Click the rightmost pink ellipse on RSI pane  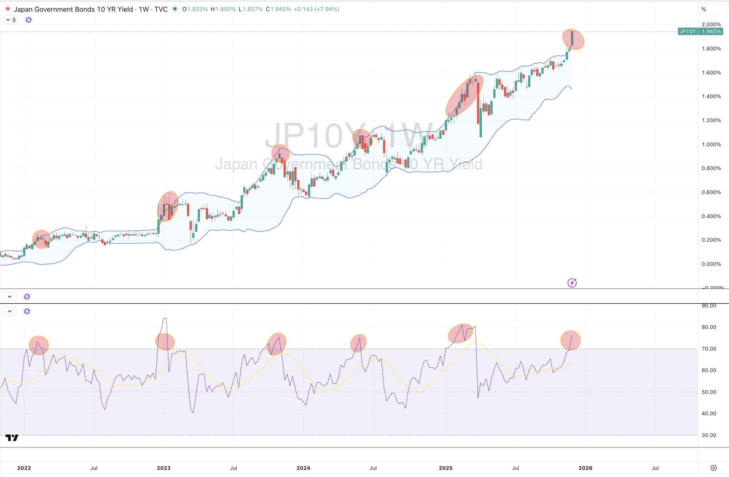[570, 341]
